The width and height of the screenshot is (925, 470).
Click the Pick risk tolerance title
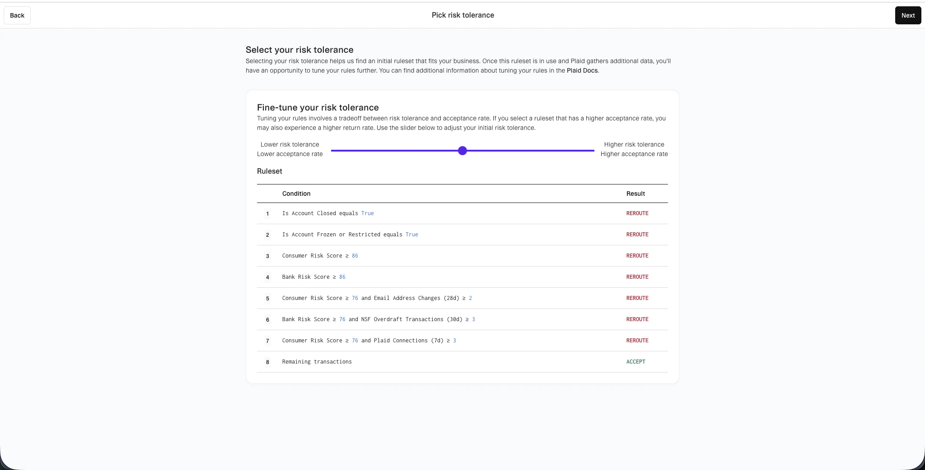(462, 15)
